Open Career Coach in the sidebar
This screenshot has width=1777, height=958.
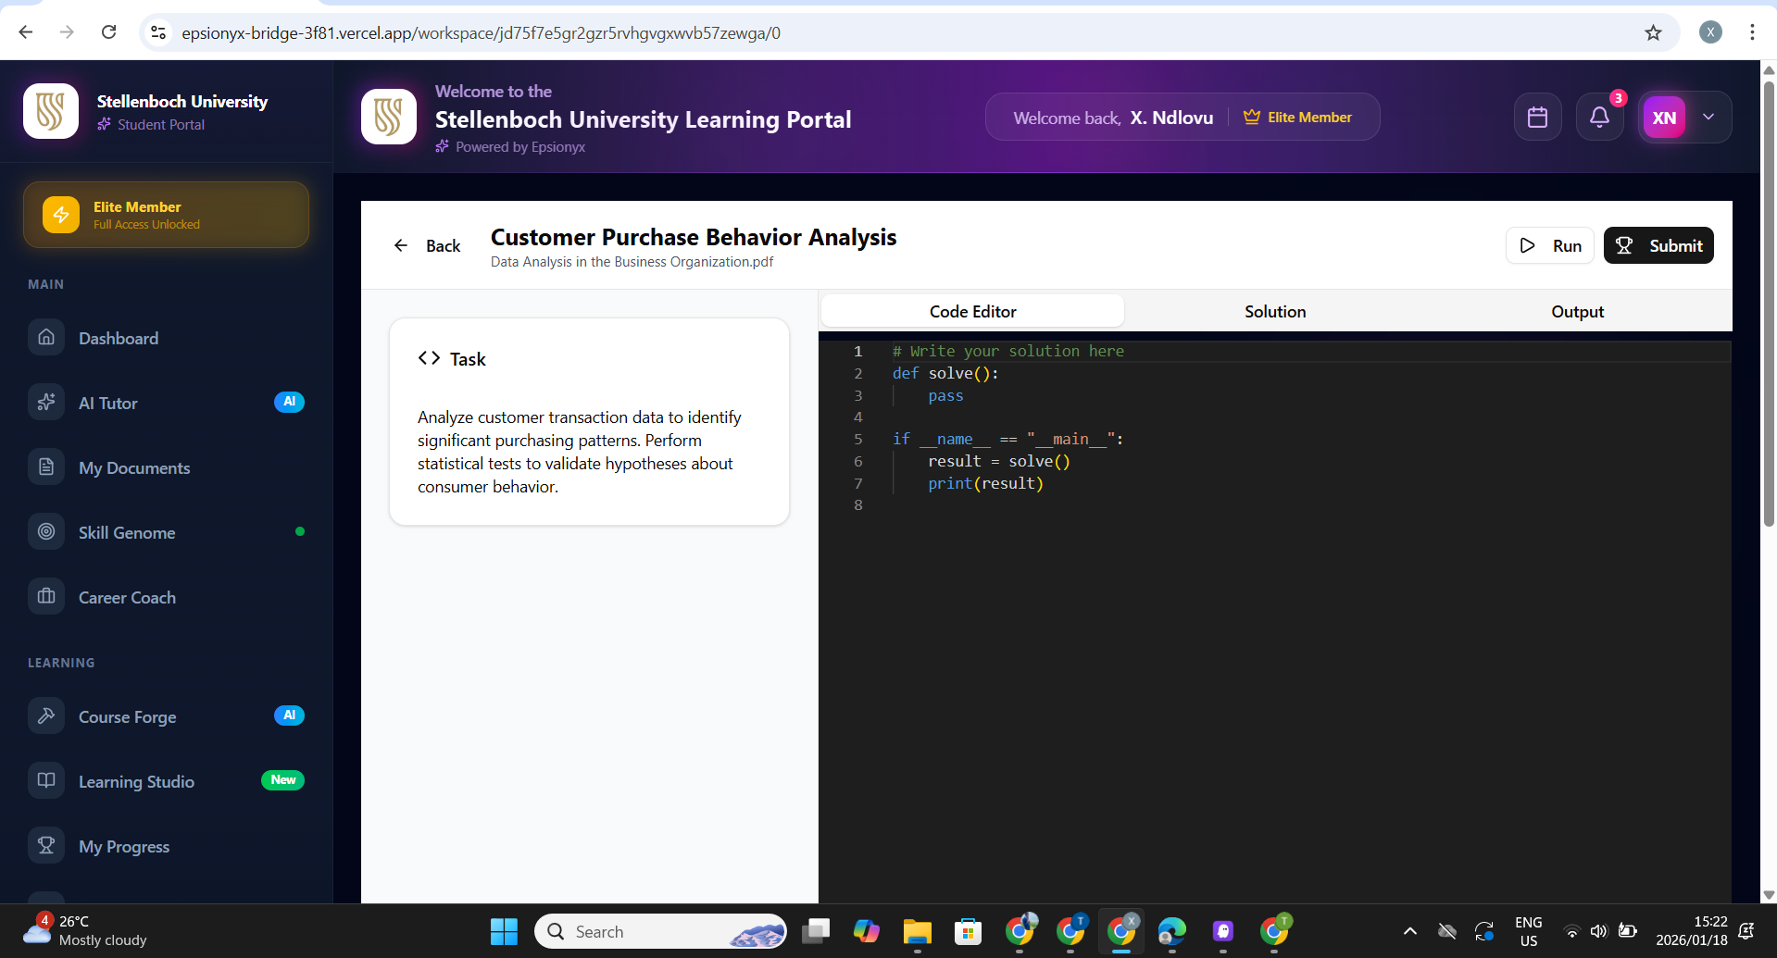[x=167, y=597]
